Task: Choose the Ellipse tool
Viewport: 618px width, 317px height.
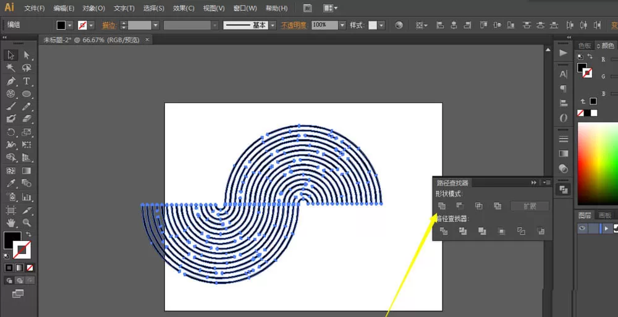Action: [27, 94]
